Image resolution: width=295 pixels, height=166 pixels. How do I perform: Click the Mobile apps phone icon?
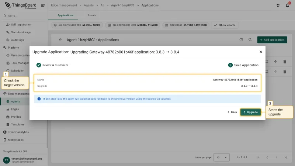[x=5, y=140]
